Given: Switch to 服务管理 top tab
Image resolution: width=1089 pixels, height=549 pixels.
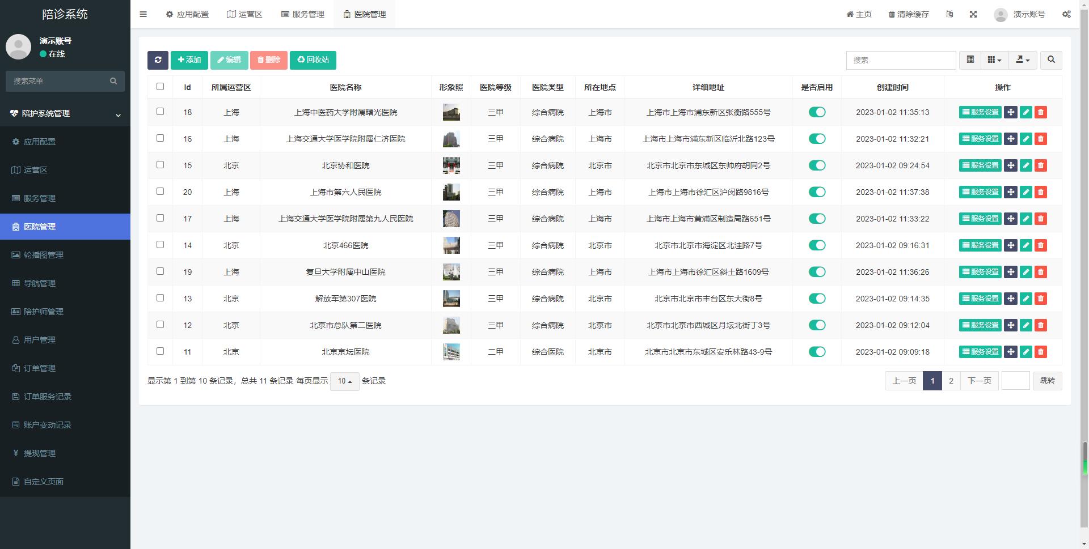Looking at the screenshot, I should coord(303,14).
